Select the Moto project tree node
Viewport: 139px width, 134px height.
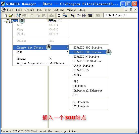[15, 21]
